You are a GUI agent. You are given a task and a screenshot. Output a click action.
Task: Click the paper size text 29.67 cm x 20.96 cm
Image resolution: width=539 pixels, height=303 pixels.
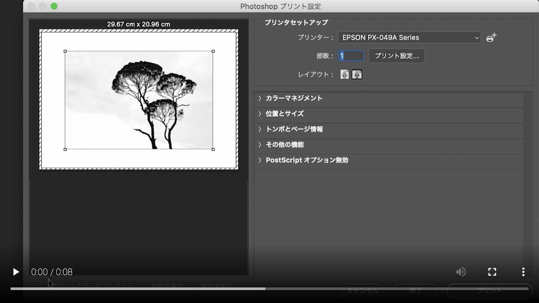tap(139, 24)
